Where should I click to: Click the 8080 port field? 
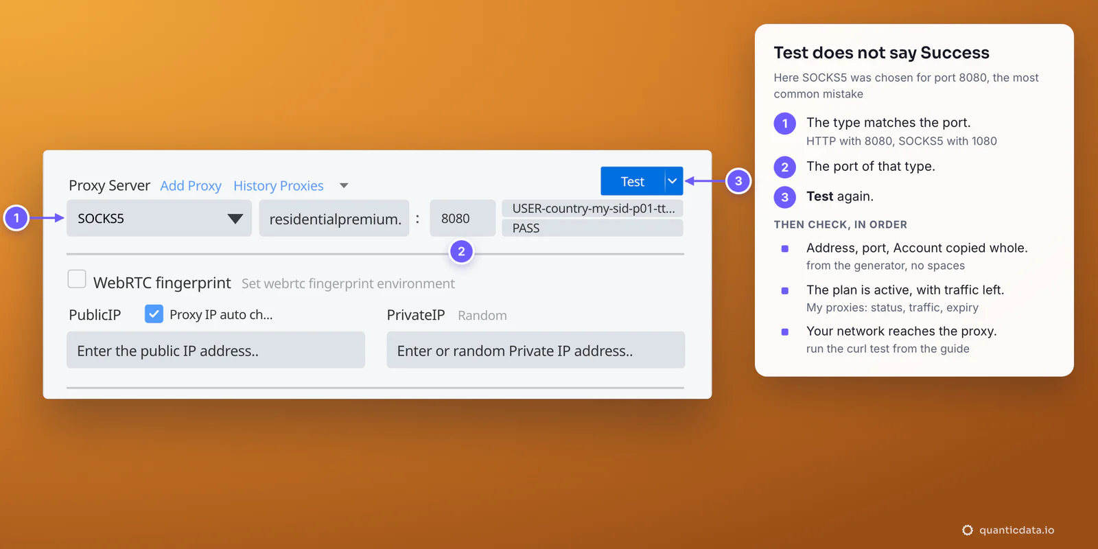click(463, 218)
